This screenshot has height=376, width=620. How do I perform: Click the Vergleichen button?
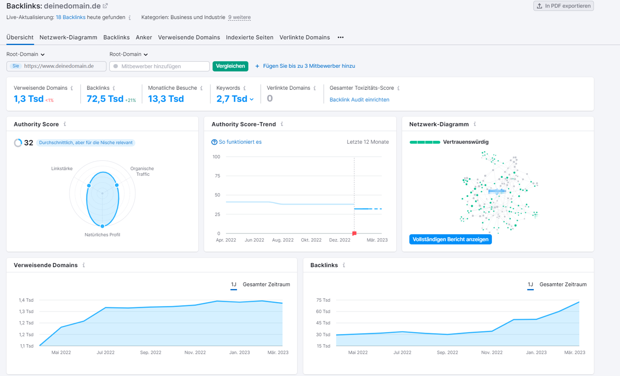(x=230, y=66)
